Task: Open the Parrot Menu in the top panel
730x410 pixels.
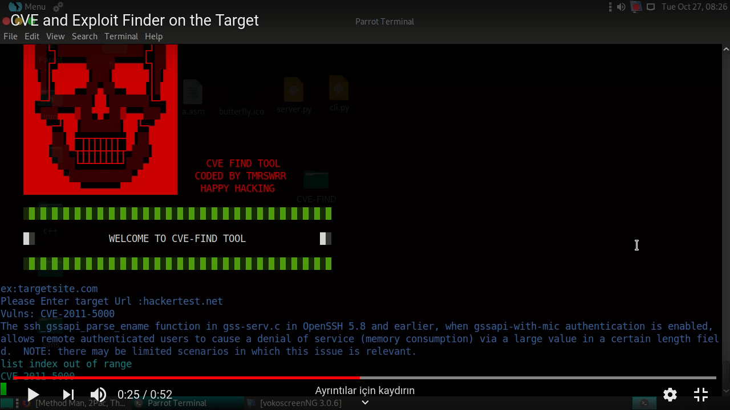Action: 25,6
